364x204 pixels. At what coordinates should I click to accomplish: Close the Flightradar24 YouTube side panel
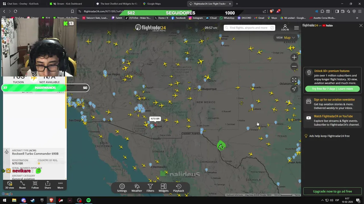point(361,25)
